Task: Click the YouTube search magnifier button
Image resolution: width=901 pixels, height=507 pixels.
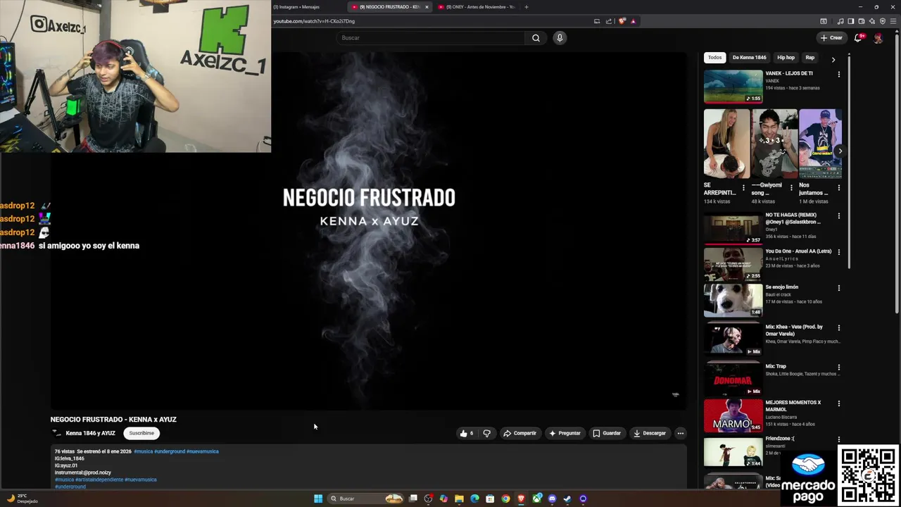Action: pyautogui.click(x=536, y=38)
